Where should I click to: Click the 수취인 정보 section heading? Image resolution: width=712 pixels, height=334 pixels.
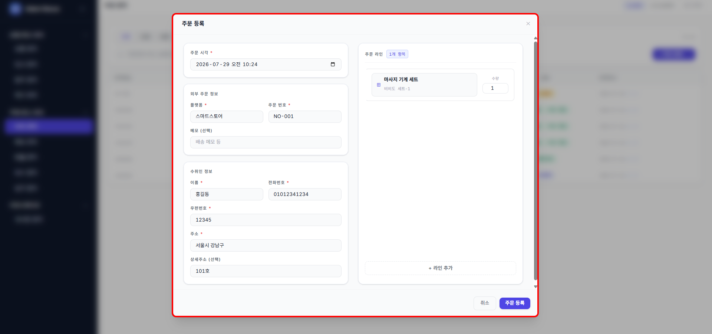click(x=201, y=171)
